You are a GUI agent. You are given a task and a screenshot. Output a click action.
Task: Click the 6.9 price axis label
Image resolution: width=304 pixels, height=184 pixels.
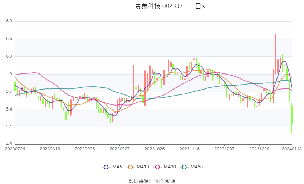click(9, 21)
